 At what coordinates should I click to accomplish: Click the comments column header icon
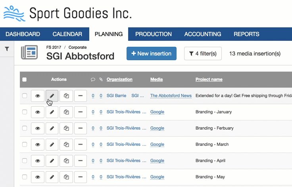(x=93, y=80)
